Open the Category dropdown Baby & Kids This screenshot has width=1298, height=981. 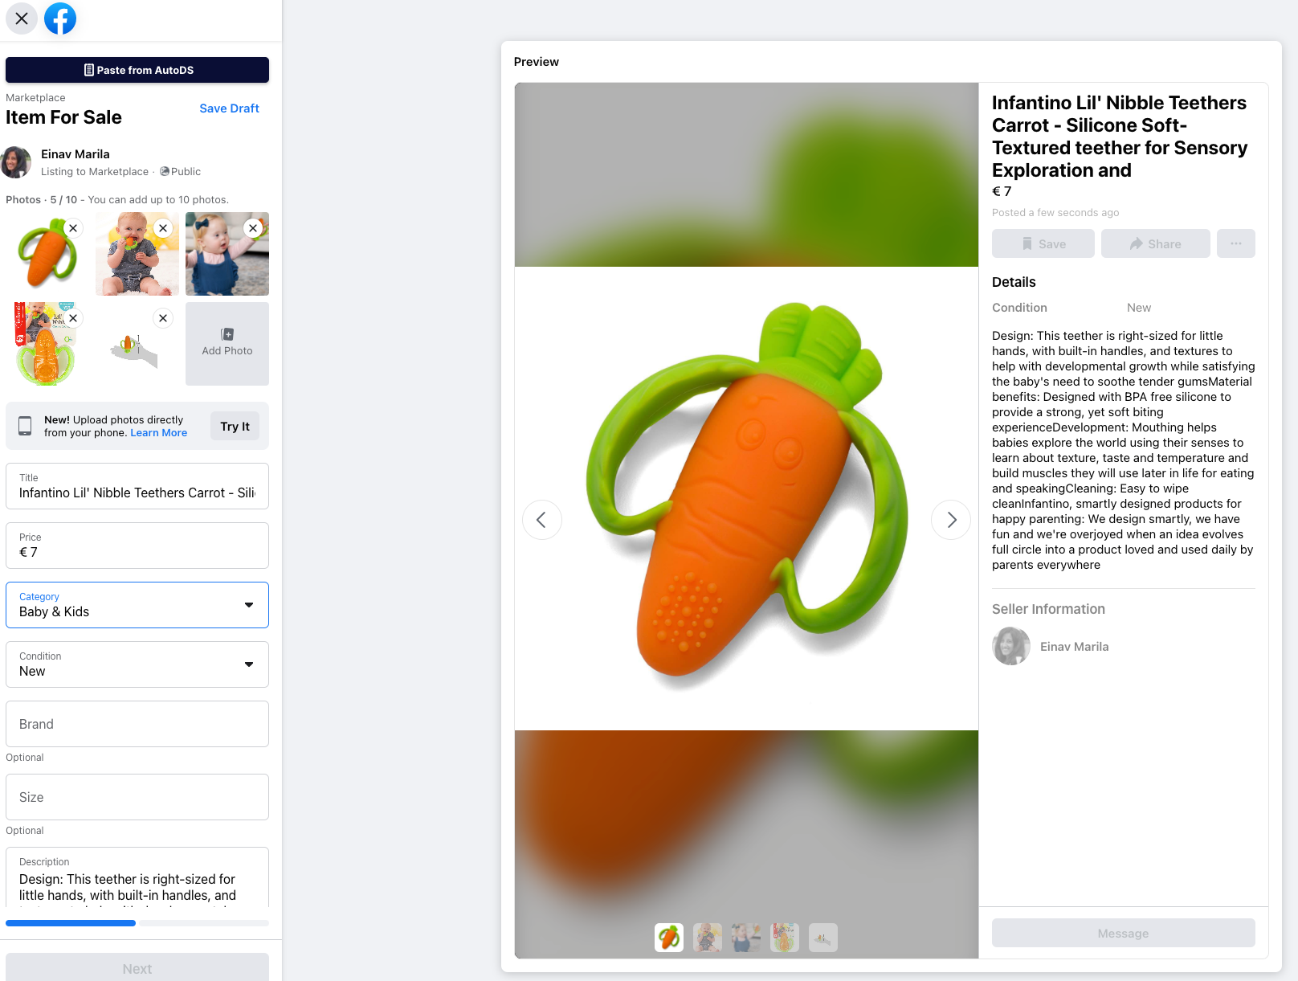137,605
